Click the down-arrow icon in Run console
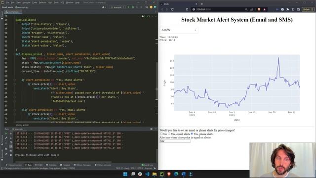The image size is (316, 178). pos(11,138)
